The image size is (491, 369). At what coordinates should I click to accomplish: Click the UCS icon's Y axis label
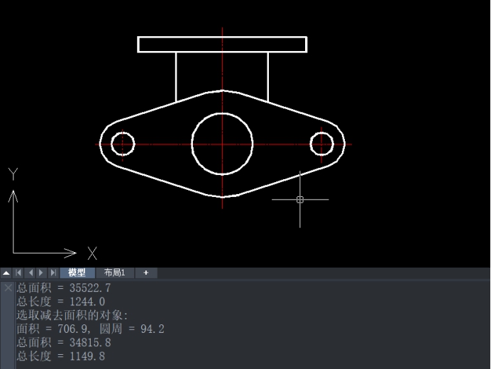coord(13,174)
